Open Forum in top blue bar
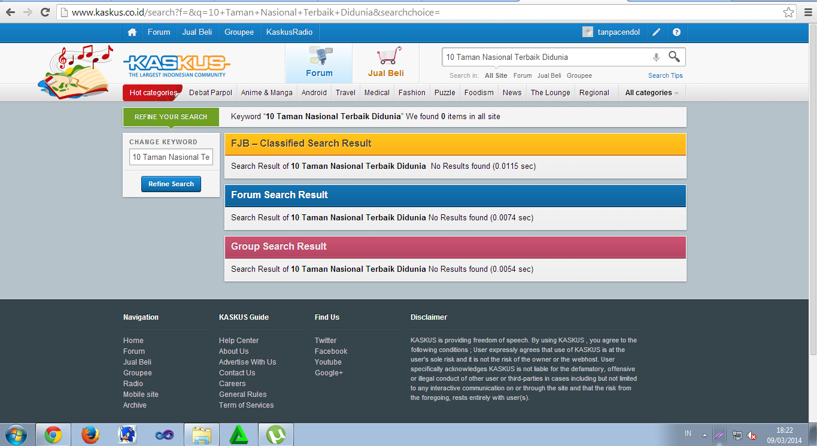Viewport: 817px width, 446px height. [x=159, y=32]
